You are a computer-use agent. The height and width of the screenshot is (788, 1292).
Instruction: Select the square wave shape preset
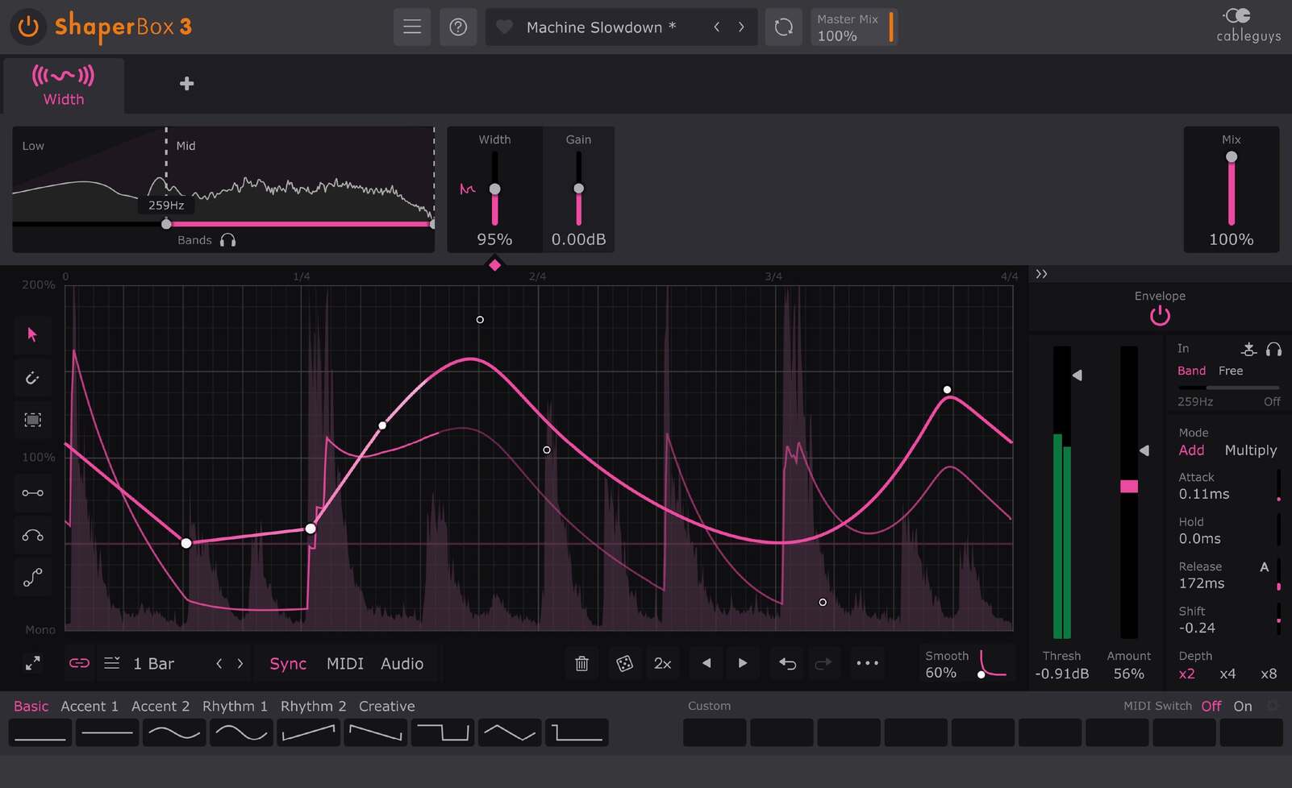point(443,732)
